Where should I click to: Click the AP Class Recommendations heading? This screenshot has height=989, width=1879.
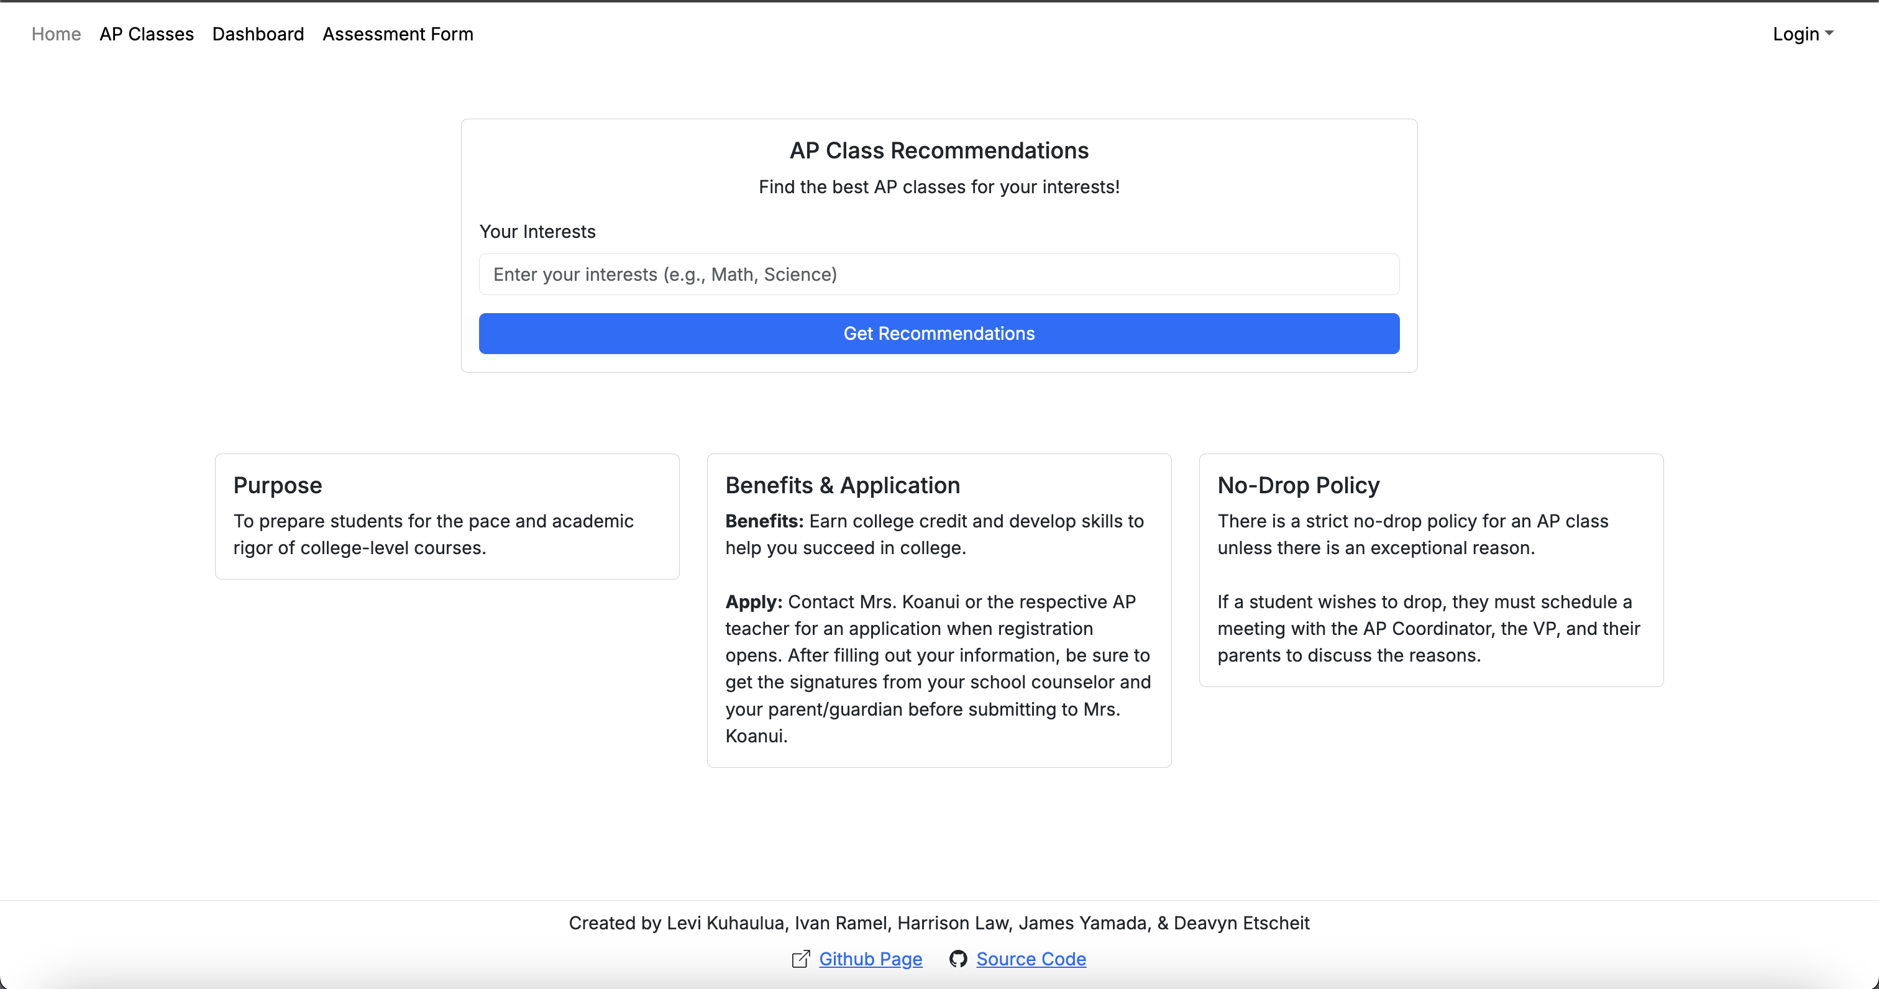(x=939, y=150)
